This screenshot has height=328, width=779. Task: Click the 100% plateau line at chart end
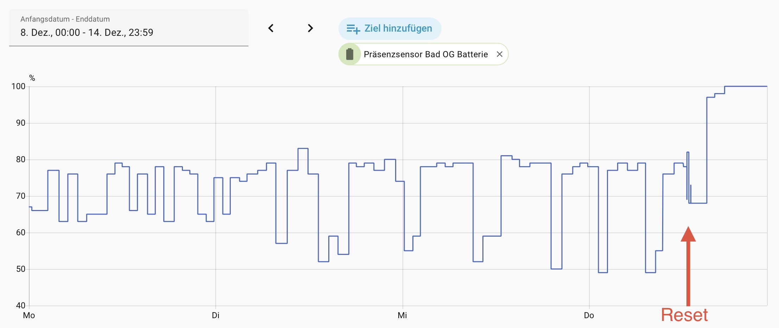[746, 86]
